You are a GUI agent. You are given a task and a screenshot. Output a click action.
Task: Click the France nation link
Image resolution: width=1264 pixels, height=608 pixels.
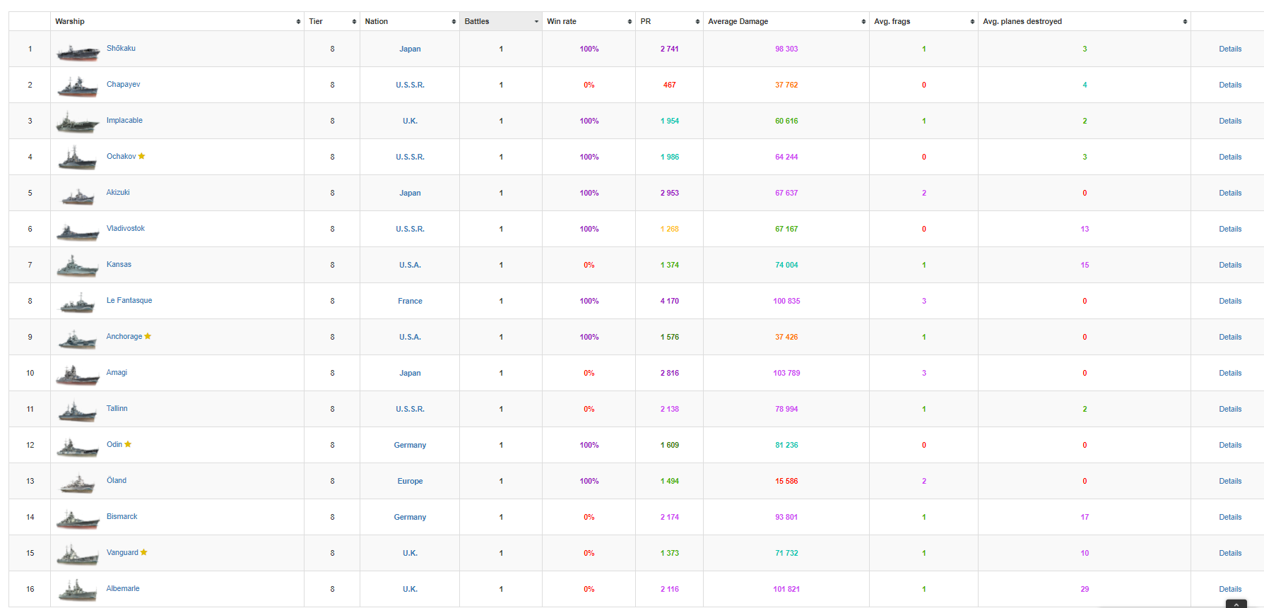tap(410, 301)
